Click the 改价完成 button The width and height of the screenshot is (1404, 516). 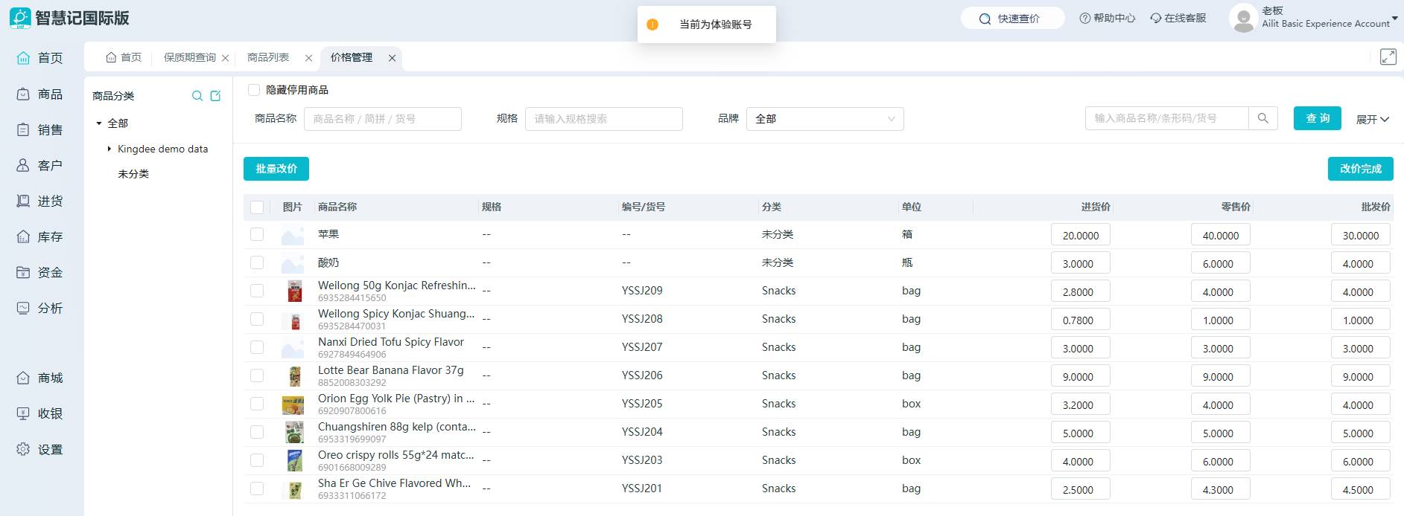point(1360,169)
